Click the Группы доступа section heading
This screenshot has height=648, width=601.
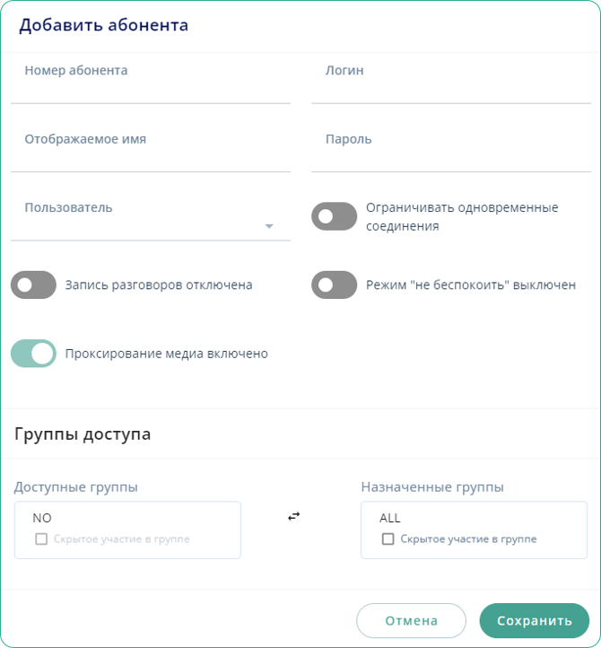(83, 434)
